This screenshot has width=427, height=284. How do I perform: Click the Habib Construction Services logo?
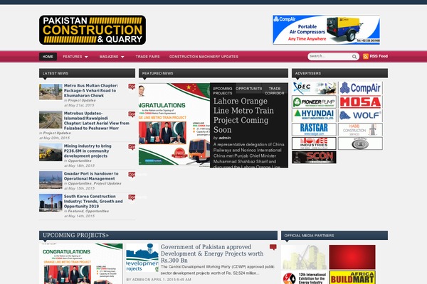click(x=360, y=129)
